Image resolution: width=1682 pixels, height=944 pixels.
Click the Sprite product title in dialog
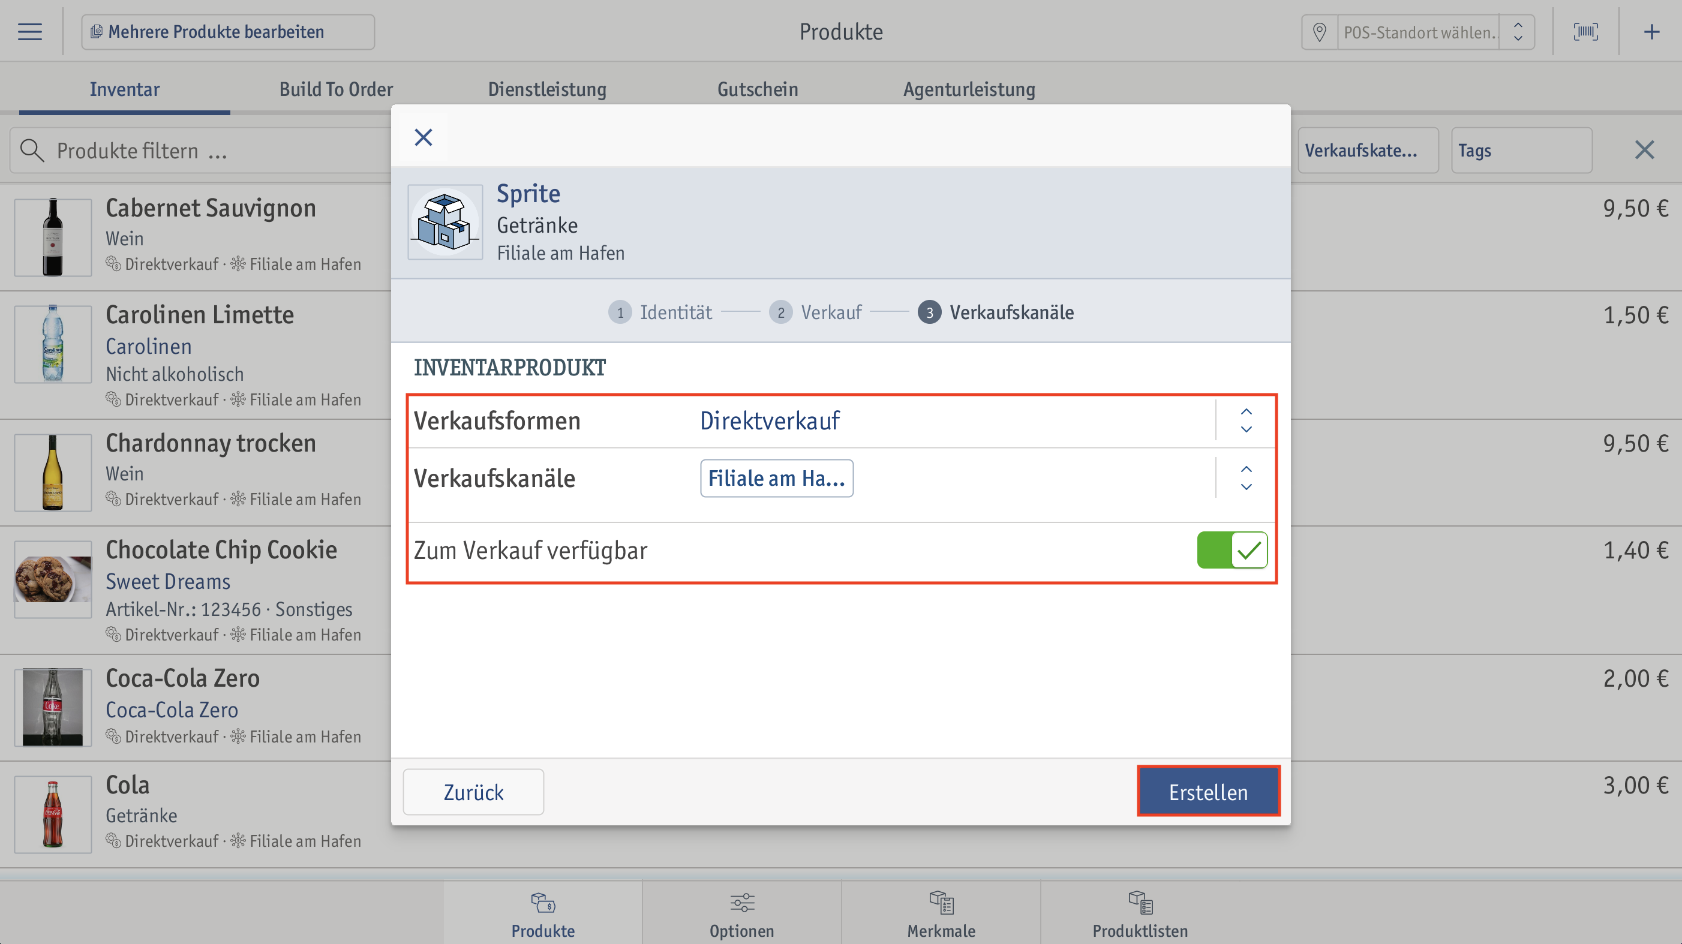pos(528,193)
